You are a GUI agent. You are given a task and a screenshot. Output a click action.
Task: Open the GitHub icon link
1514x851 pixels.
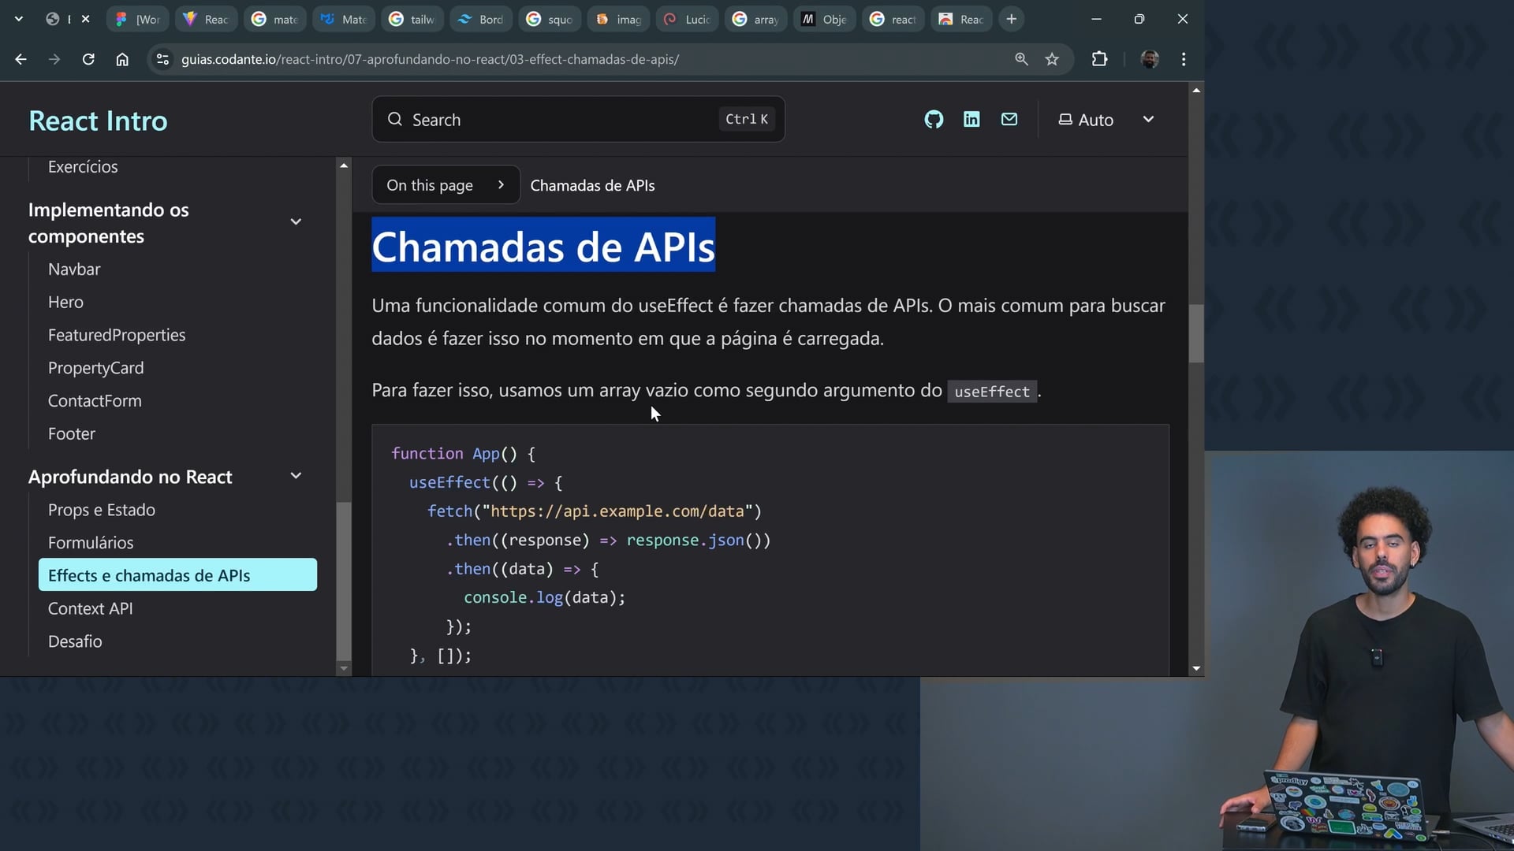(934, 120)
